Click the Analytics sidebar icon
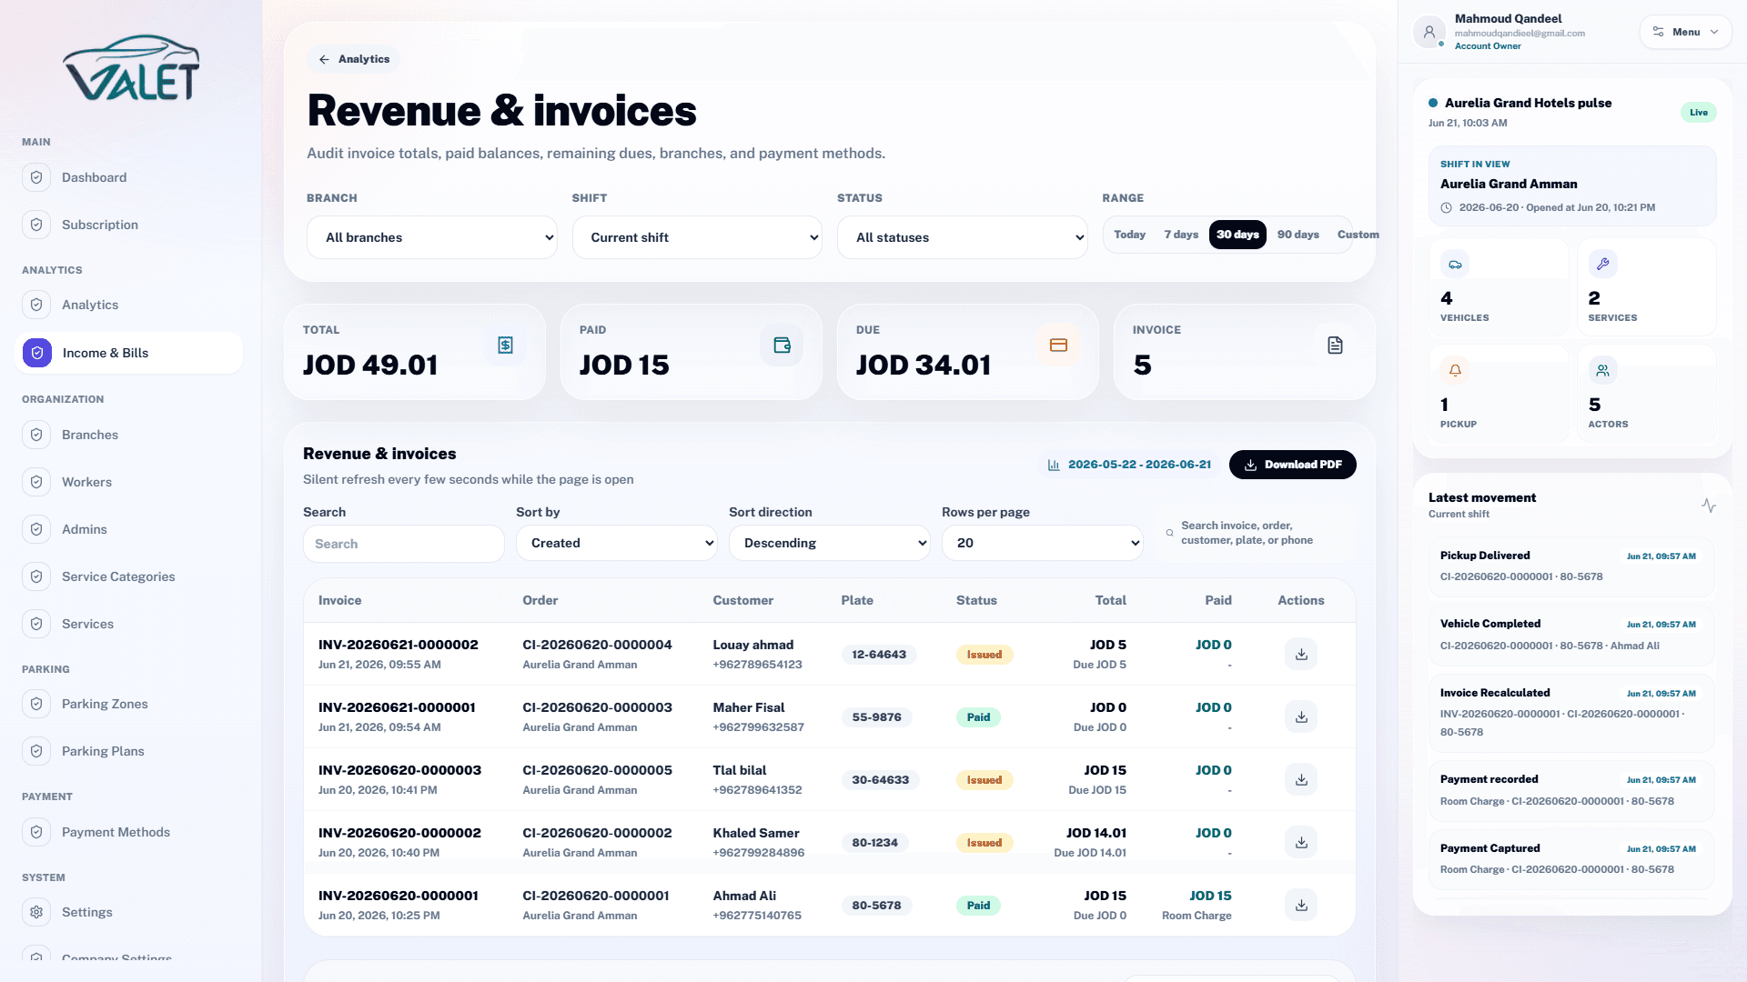Image resolution: width=1747 pixels, height=982 pixels. pos(36,305)
